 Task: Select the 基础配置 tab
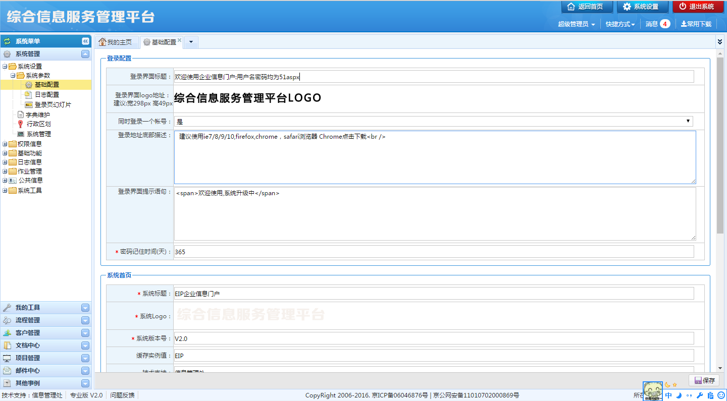[161, 42]
